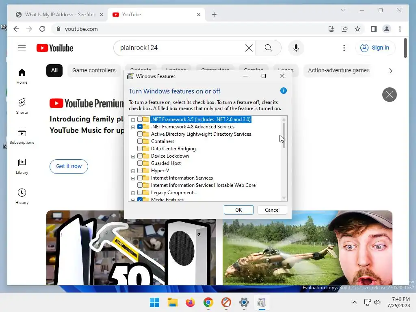Open Chrome tab search dropdown chevron
Image resolution: width=416 pixels, height=312 pixels.
click(343, 10)
